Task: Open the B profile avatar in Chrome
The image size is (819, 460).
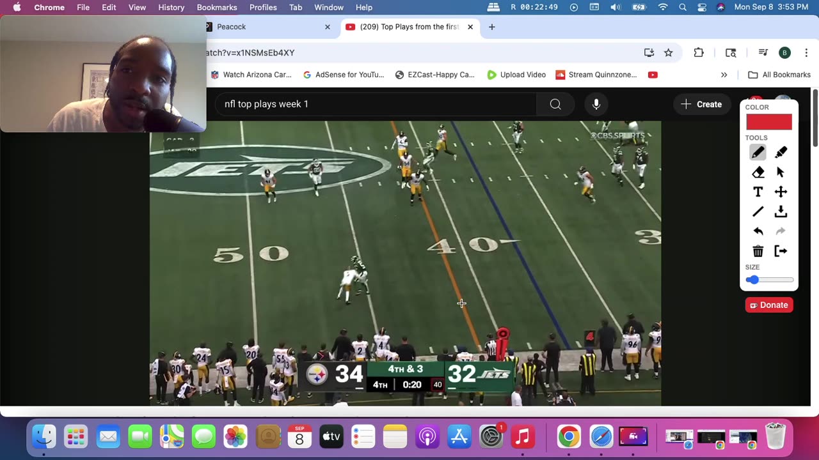Action: coord(784,52)
